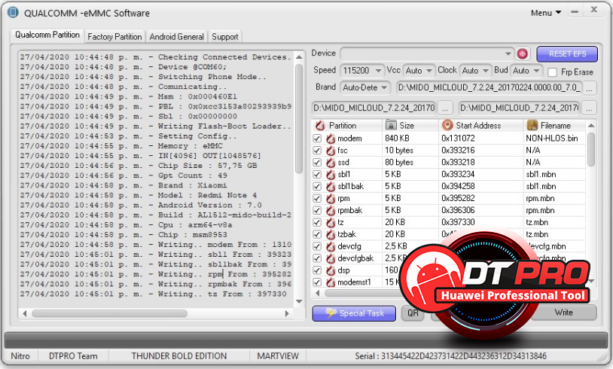Click the flame icon next to devcfg

[331, 247]
